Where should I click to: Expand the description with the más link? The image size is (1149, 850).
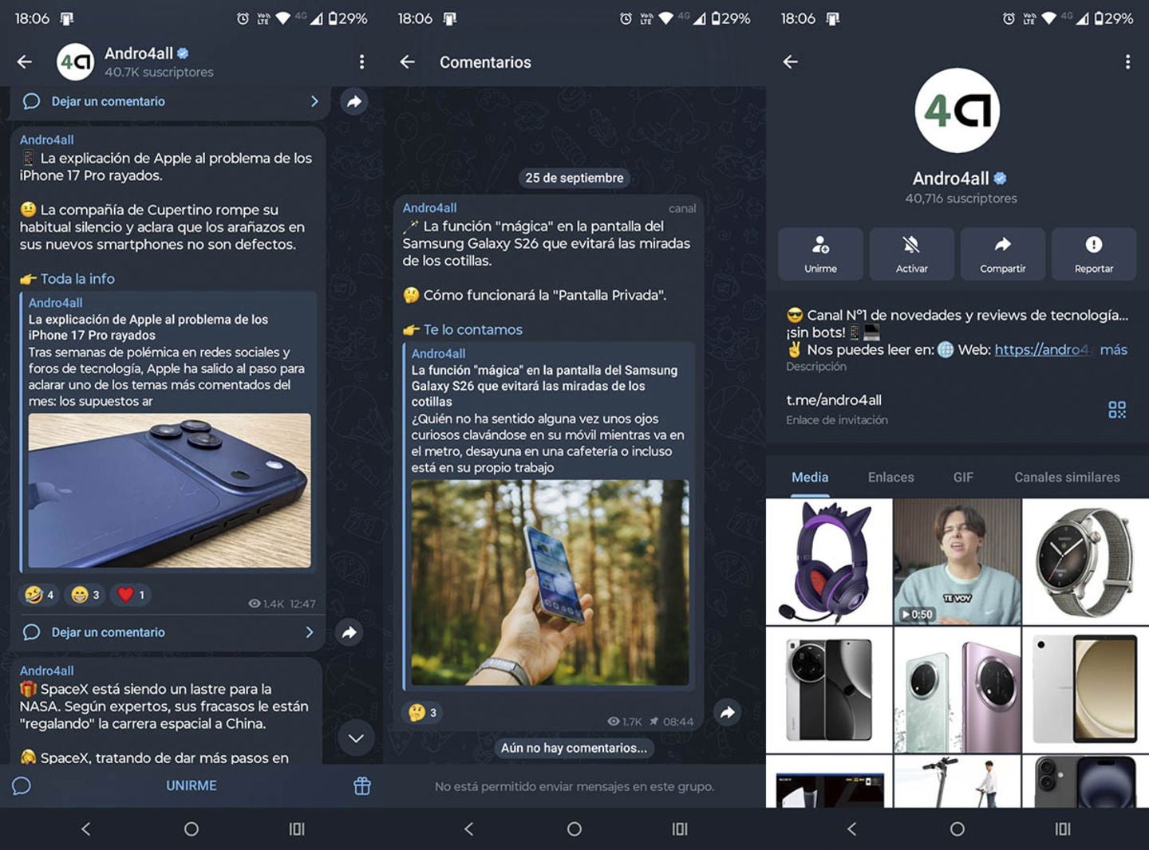click(x=1114, y=349)
